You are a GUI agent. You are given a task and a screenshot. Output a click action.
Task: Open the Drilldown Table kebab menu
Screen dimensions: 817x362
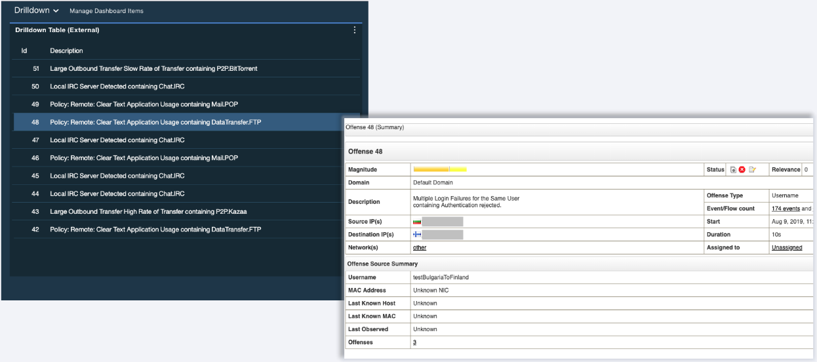click(x=355, y=30)
